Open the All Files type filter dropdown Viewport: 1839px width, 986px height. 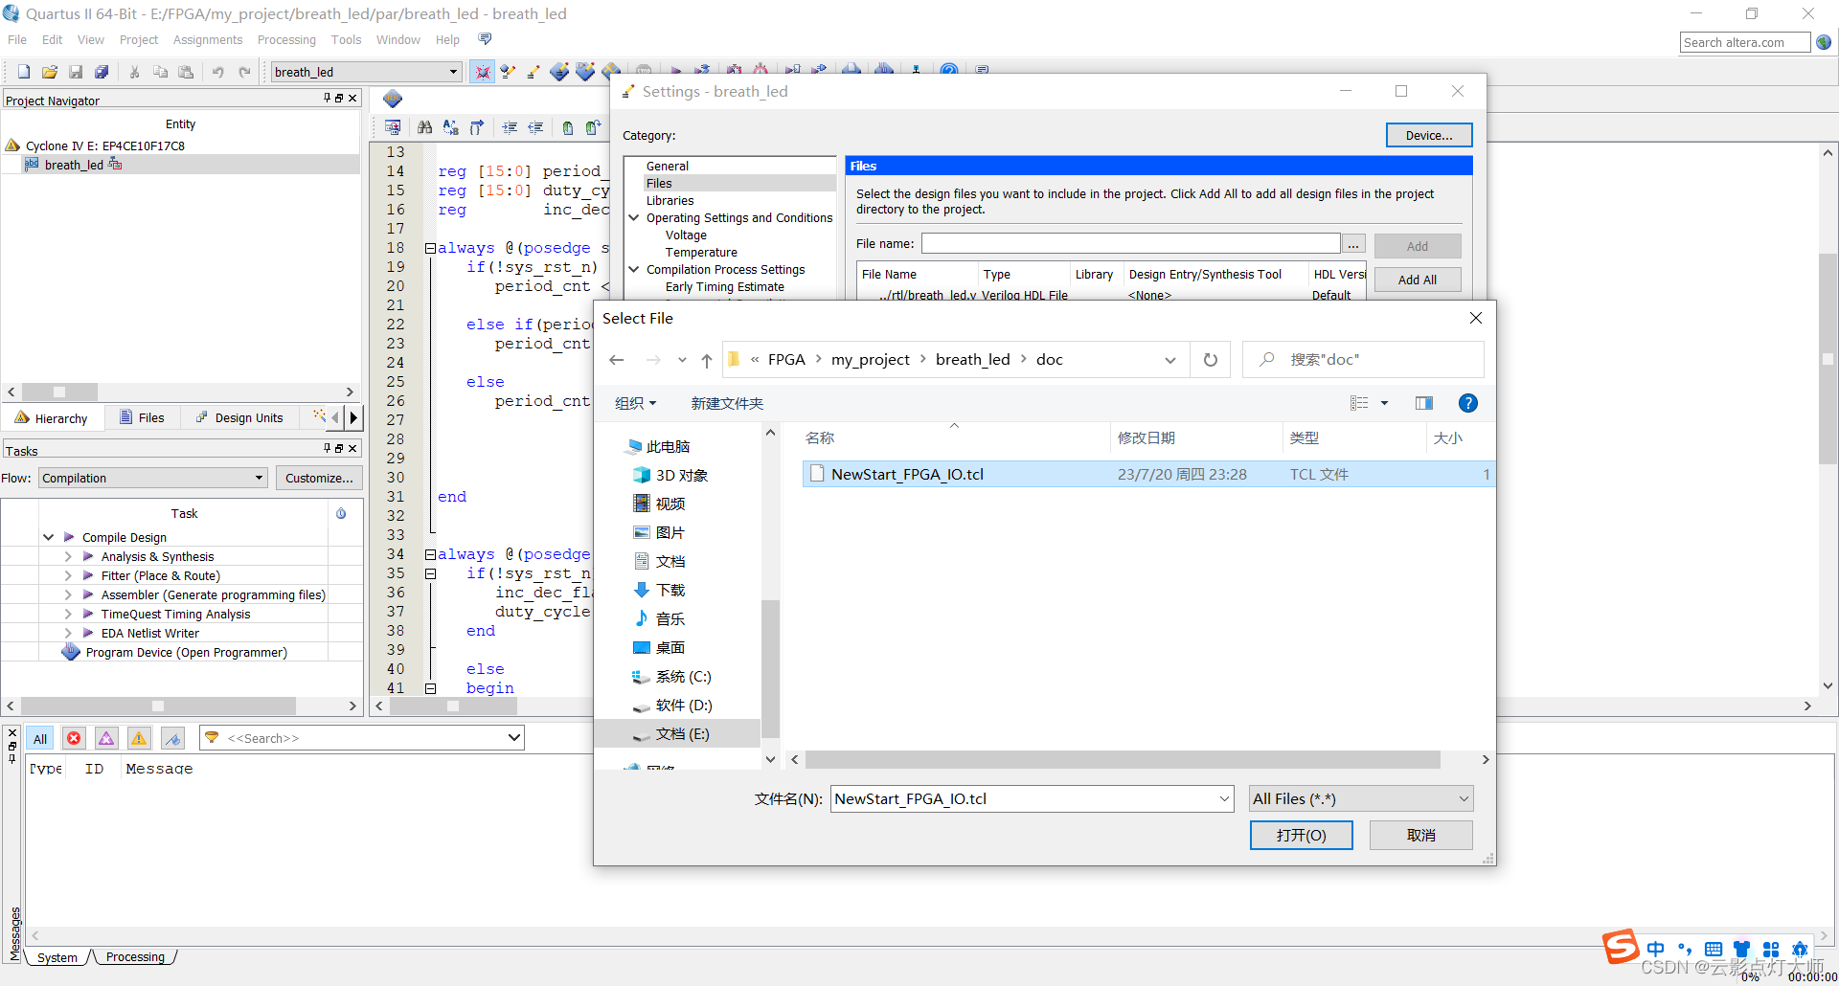(x=1361, y=798)
